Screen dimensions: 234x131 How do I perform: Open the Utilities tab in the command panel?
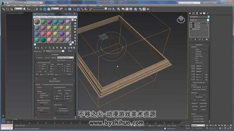207,13
